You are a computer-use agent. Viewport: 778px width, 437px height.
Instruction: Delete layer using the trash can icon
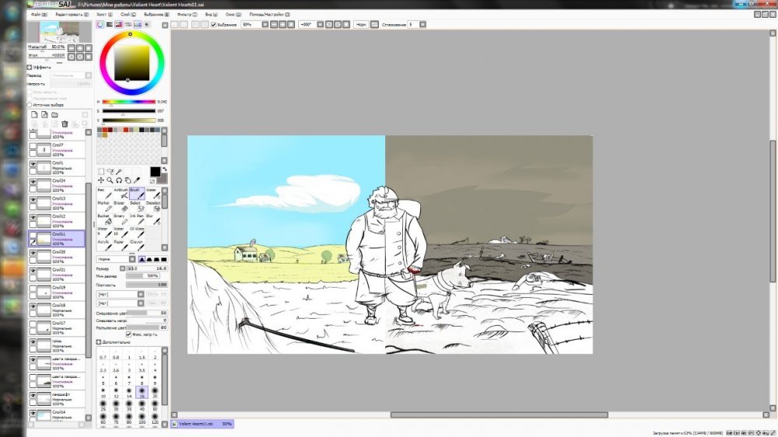pyautogui.click(x=65, y=124)
